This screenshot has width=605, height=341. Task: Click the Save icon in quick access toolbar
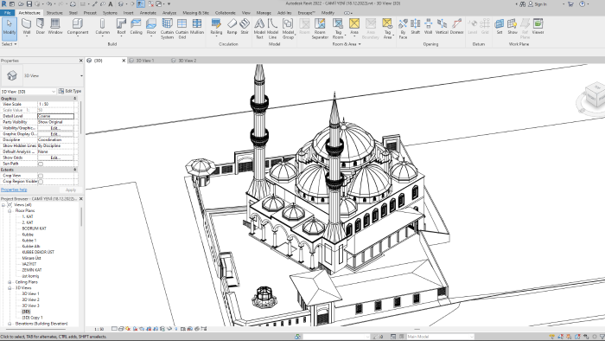(29, 3)
